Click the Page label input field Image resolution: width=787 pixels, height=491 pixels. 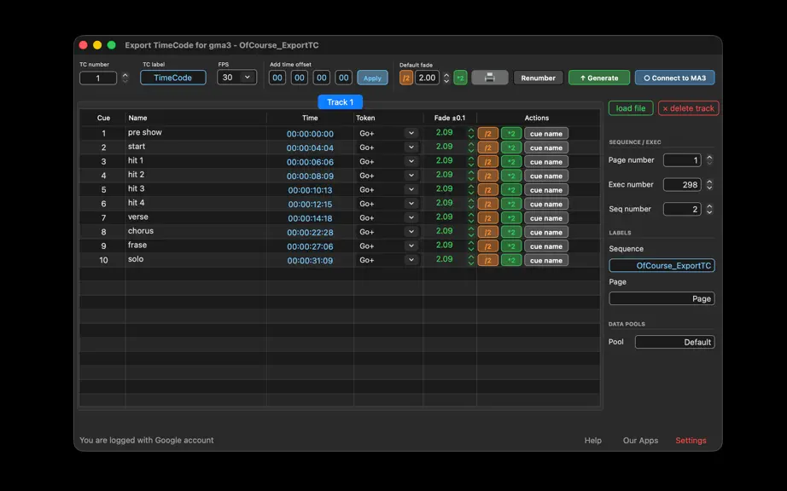click(662, 298)
